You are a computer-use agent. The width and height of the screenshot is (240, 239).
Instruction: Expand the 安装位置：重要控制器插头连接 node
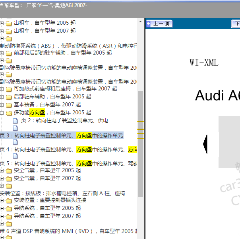[2, 200]
